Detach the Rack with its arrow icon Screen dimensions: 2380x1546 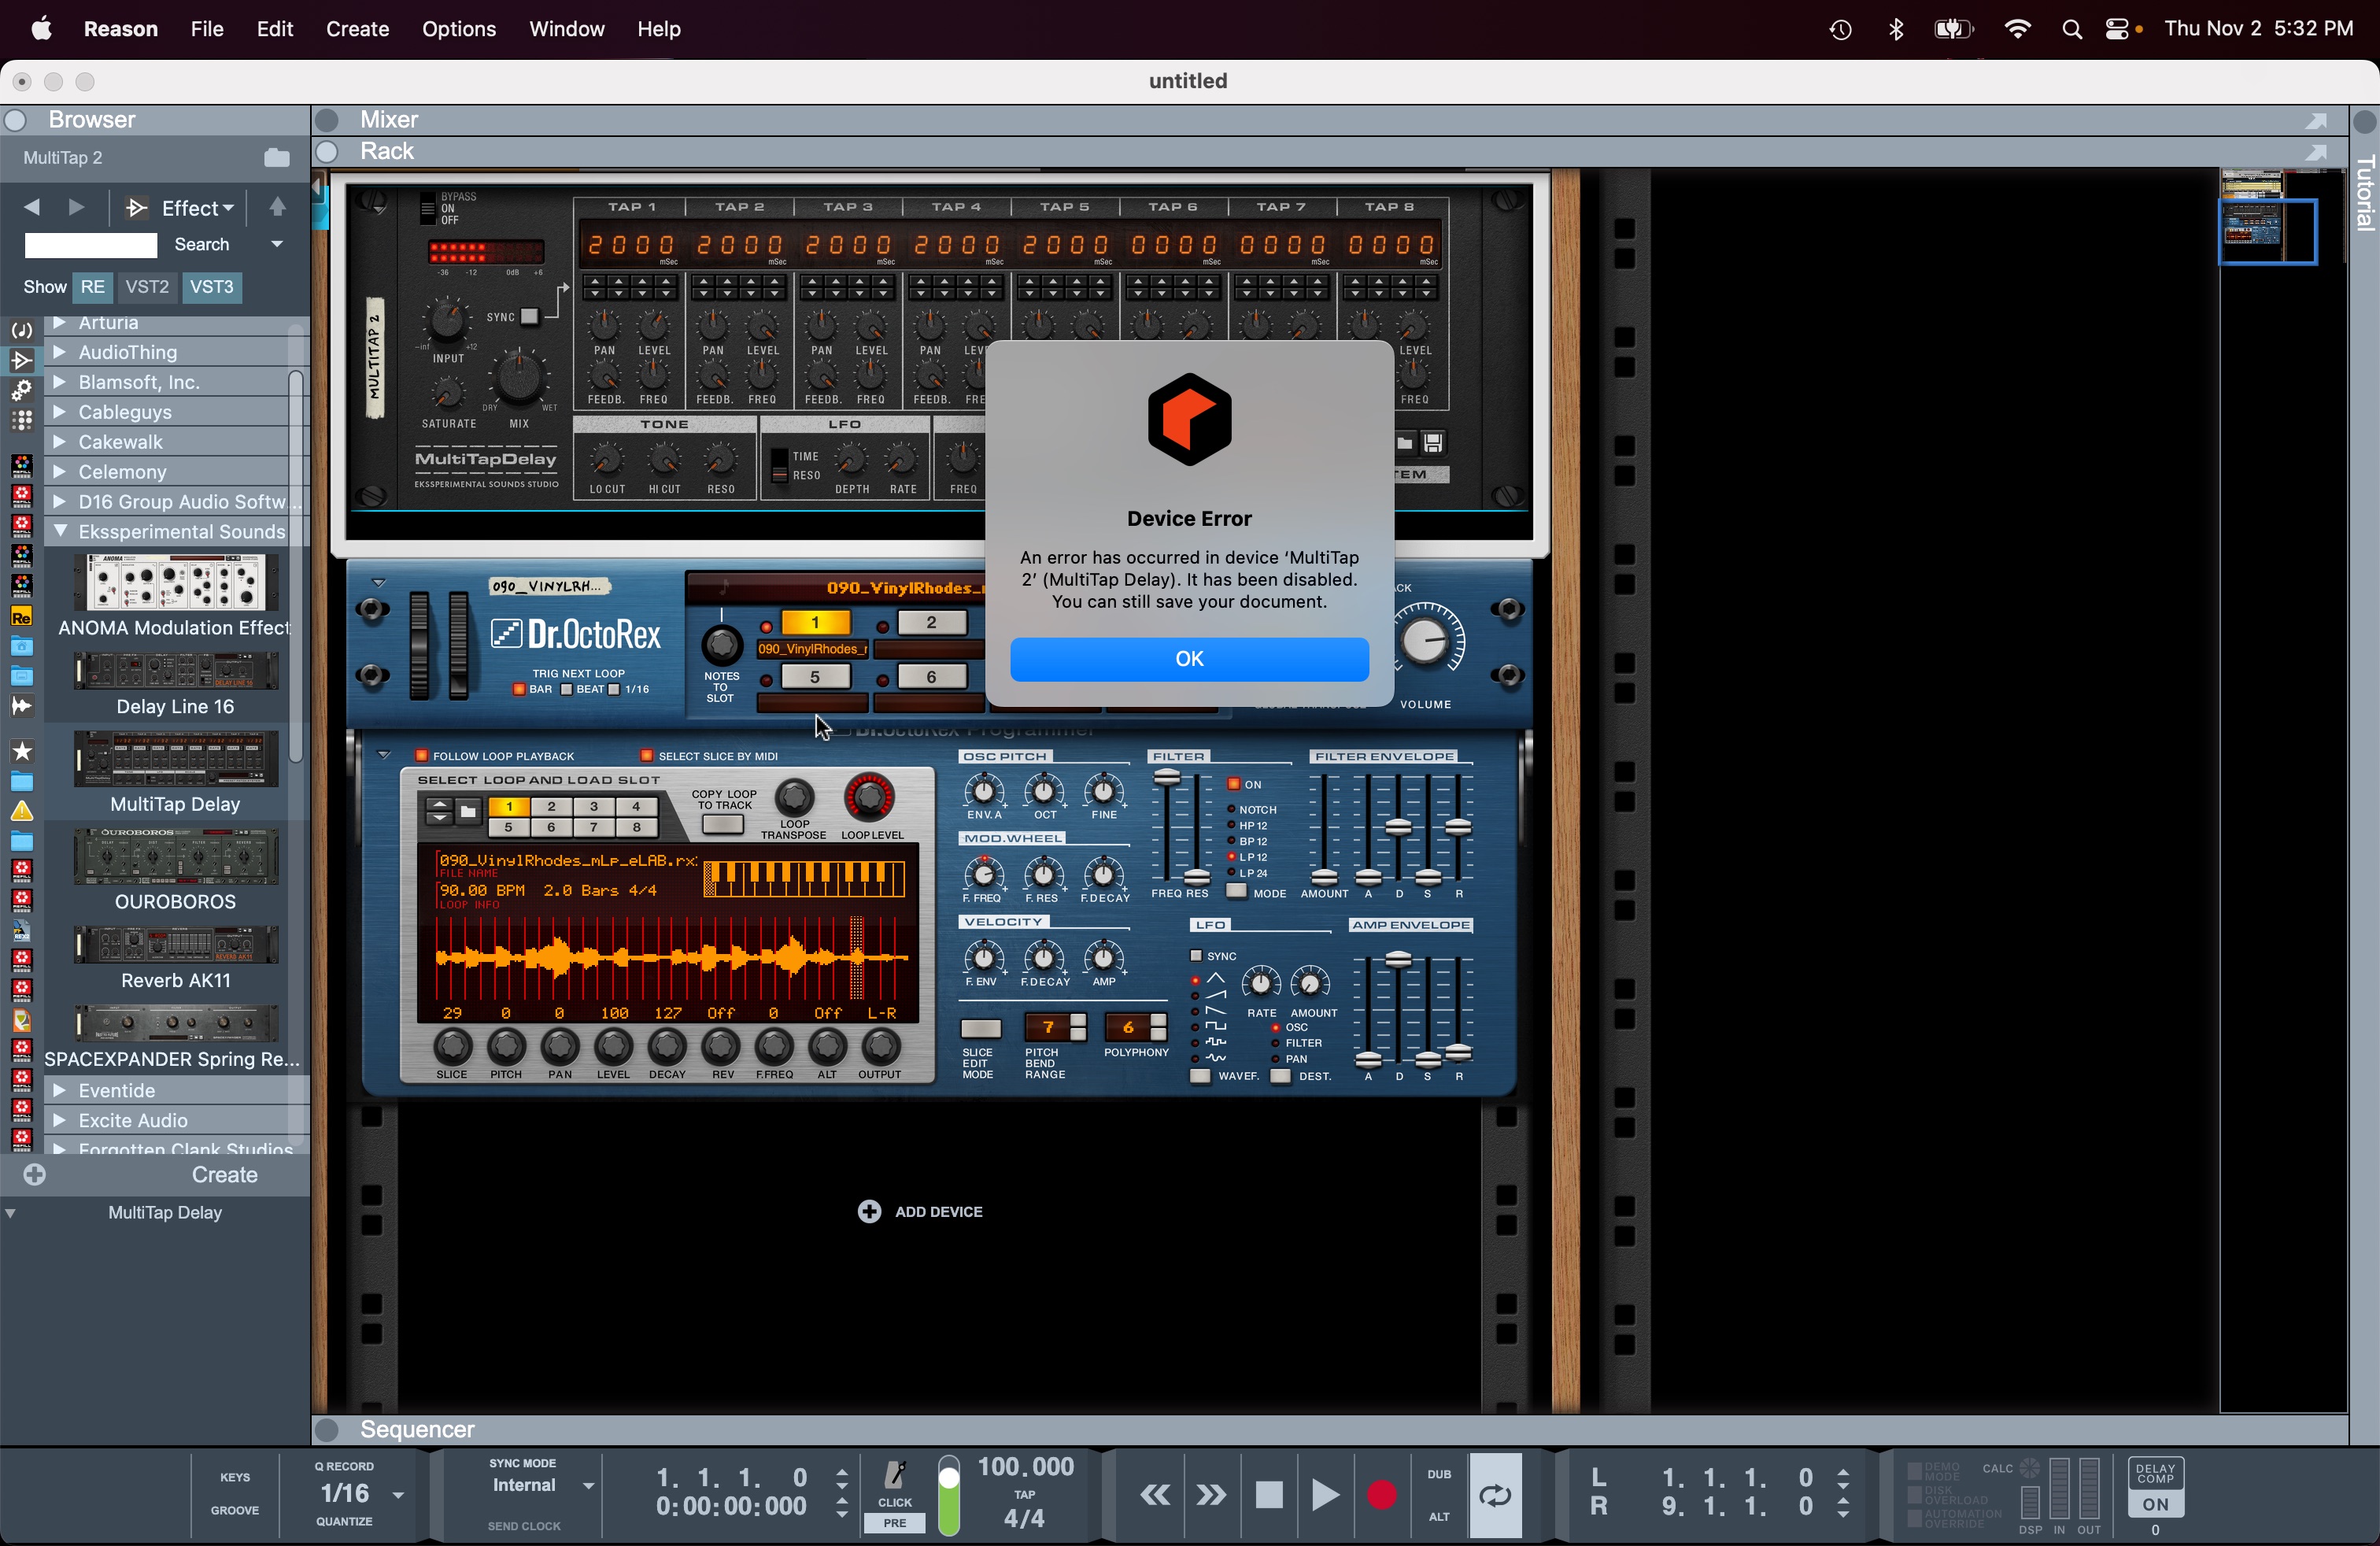click(x=2316, y=152)
